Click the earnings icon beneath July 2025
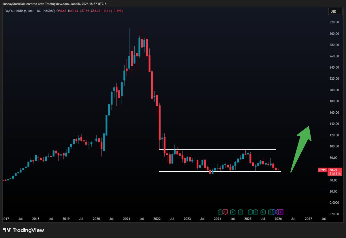This screenshot has width=346, height=238. coord(263,212)
